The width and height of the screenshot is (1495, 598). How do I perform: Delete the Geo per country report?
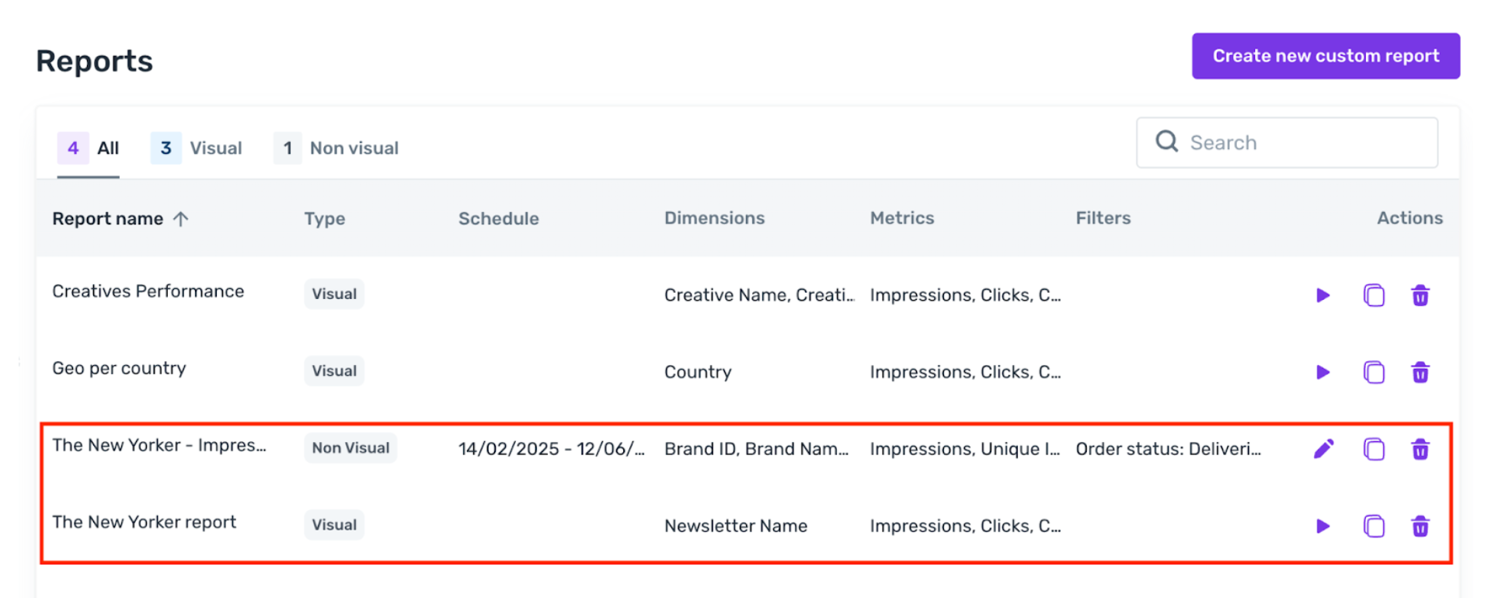point(1420,373)
